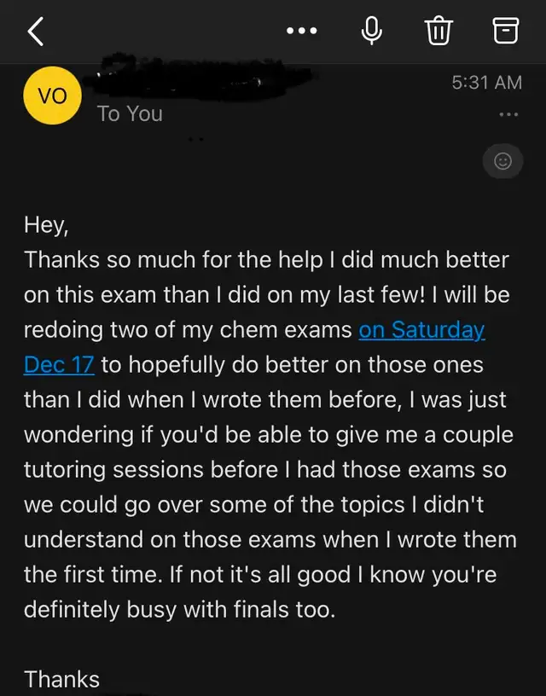This screenshot has width=546, height=696.
Task: Tap the microphone dictation icon
Action: (x=372, y=31)
